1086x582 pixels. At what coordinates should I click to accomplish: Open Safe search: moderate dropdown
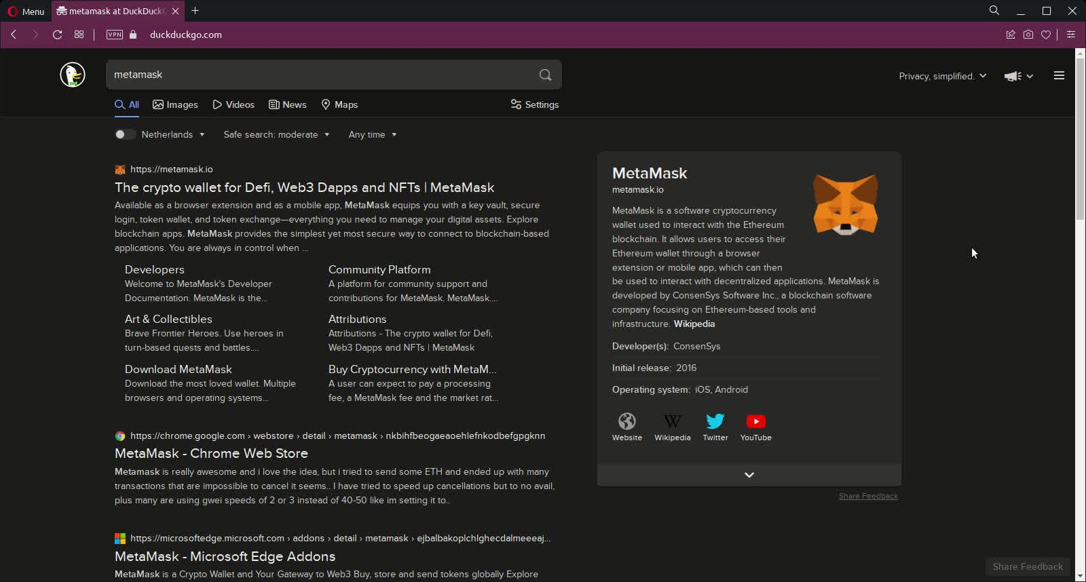click(276, 134)
